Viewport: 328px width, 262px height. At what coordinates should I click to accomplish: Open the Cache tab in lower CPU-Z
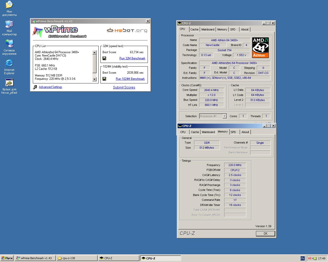pos(195,132)
